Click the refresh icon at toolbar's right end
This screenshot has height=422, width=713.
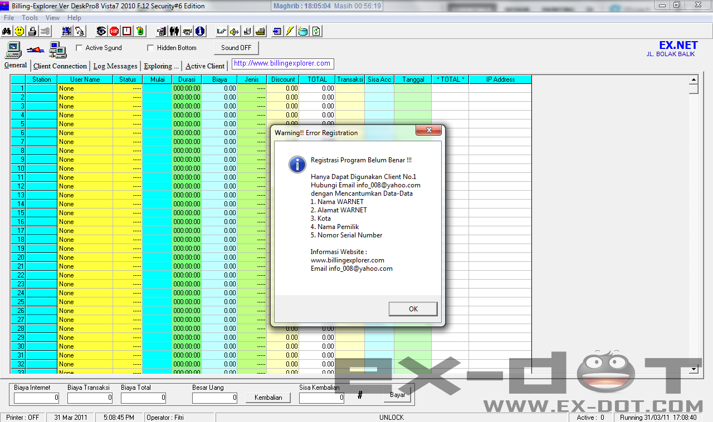click(x=316, y=31)
